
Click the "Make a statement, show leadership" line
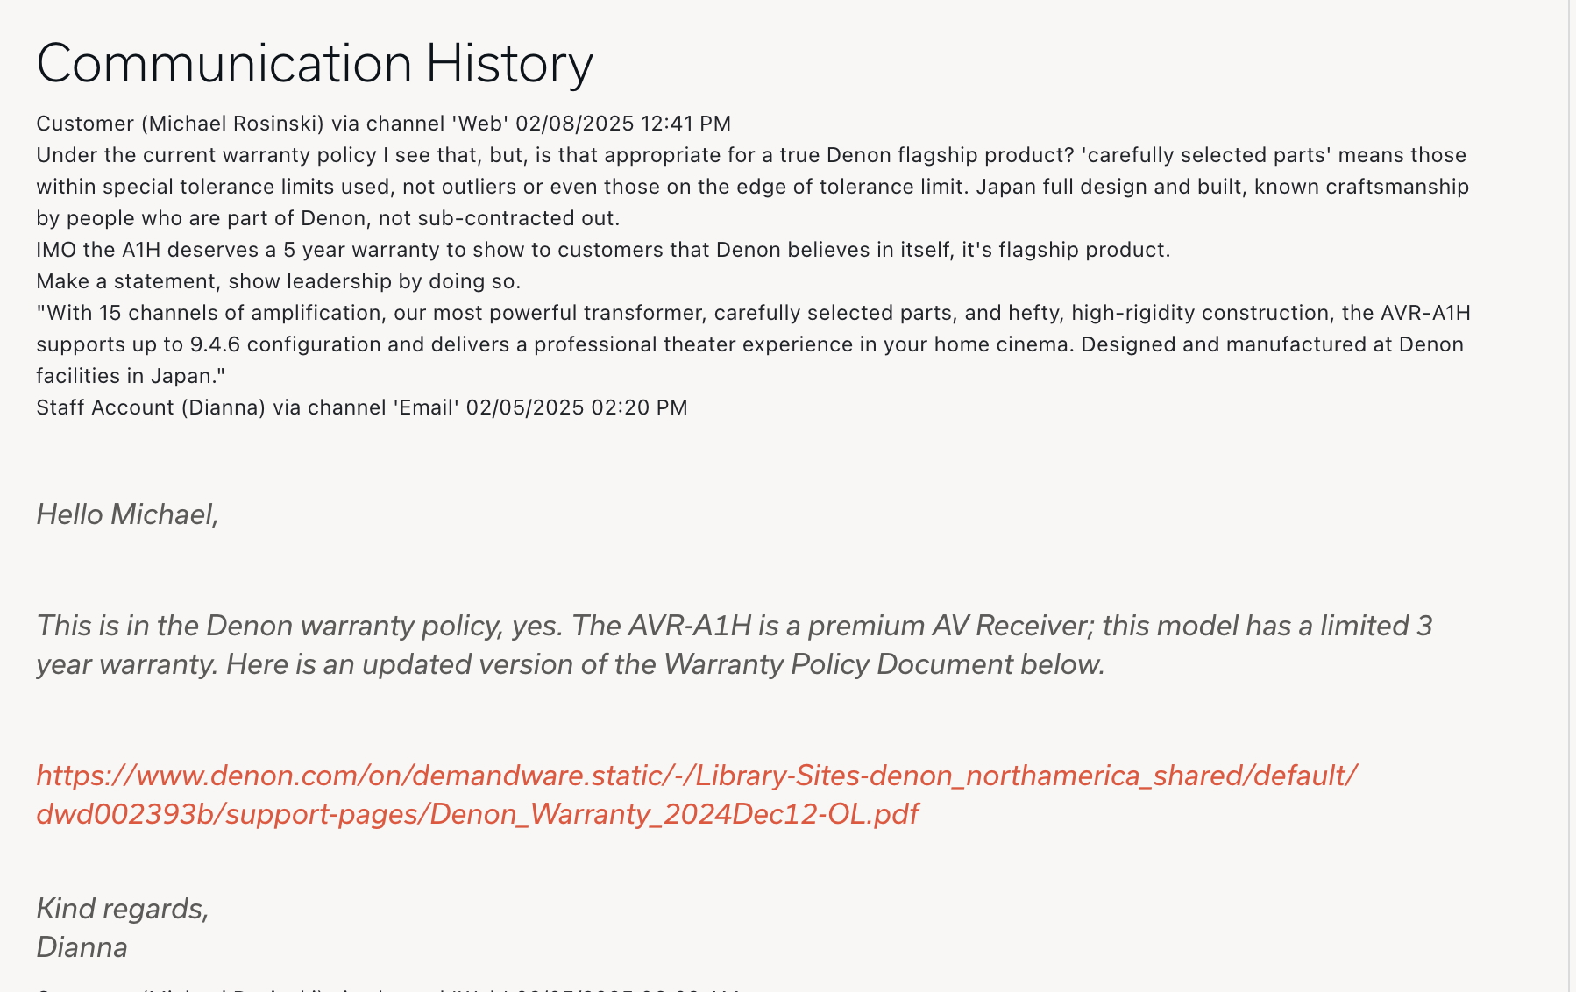coord(279,281)
